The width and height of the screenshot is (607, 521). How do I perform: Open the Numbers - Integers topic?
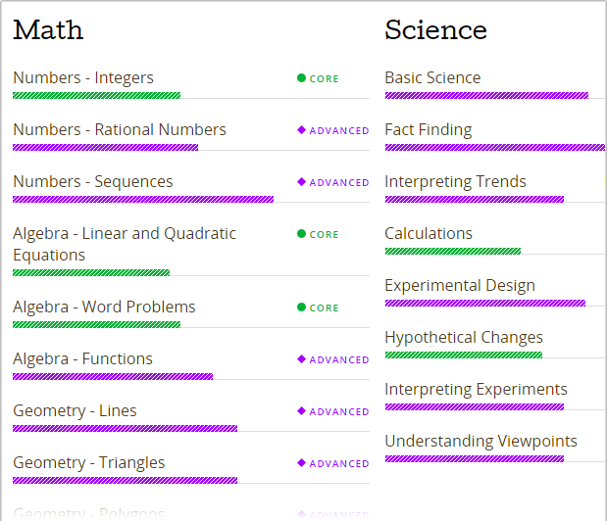tap(83, 77)
